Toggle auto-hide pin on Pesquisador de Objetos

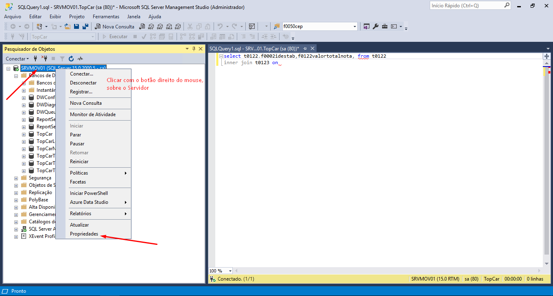(194, 49)
